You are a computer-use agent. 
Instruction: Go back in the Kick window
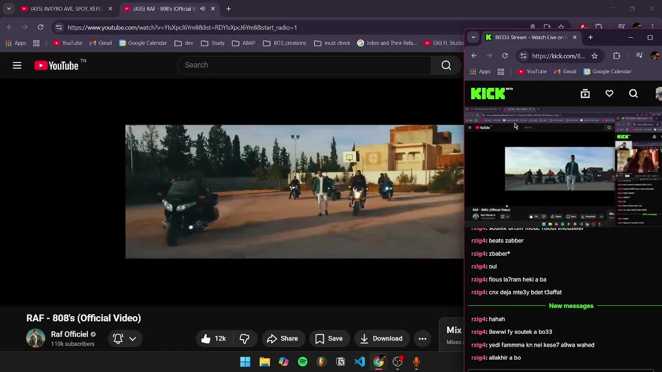tap(474, 56)
